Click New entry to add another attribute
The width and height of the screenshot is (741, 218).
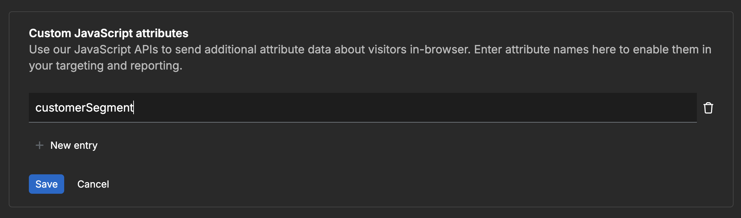pyautogui.click(x=74, y=145)
